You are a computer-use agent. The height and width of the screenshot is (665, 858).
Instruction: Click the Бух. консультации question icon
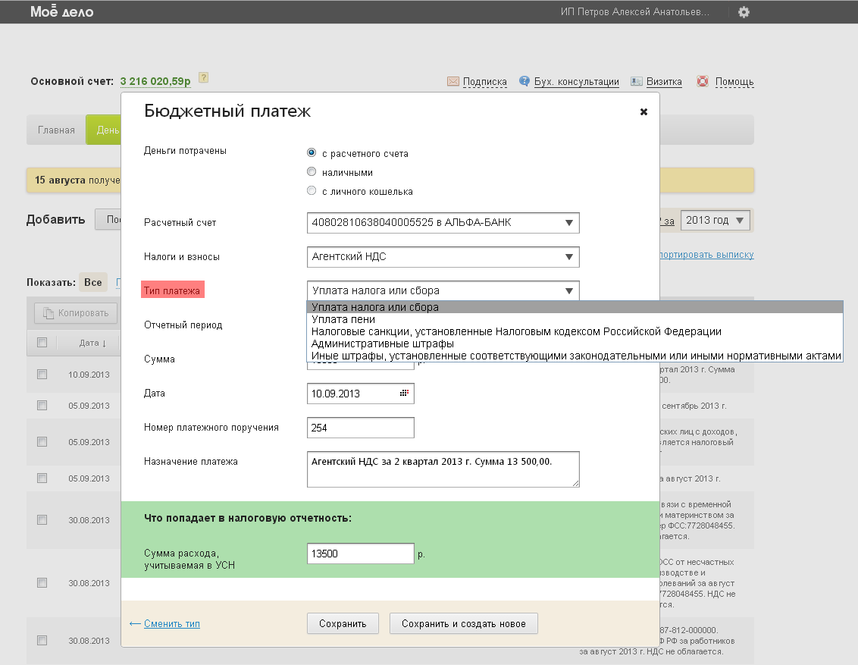pos(524,82)
